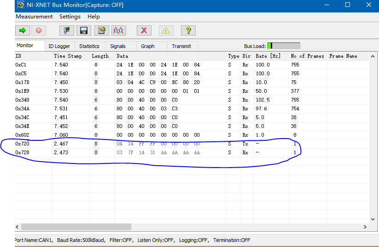Select the 0x34A frame ID

[22, 108]
